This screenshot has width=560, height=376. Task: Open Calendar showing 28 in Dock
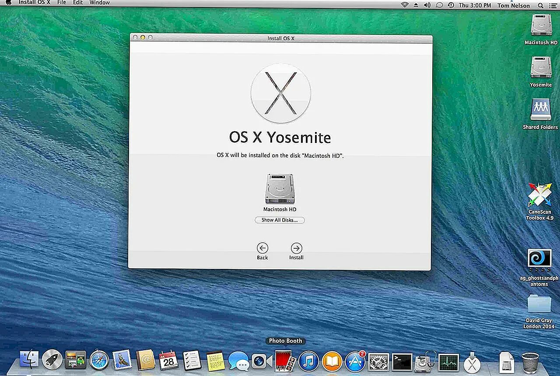click(168, 360)
